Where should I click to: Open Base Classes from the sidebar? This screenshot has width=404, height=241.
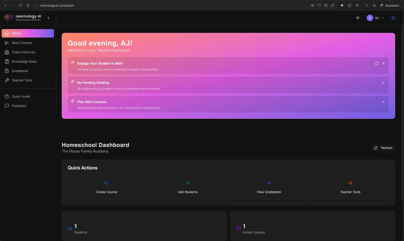pyautogui.click(x=28, y=43)
